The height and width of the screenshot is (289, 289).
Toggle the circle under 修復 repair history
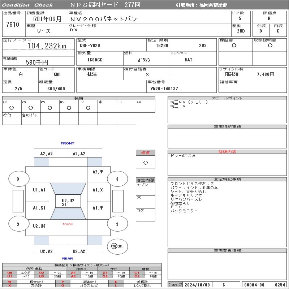[145, 163]
